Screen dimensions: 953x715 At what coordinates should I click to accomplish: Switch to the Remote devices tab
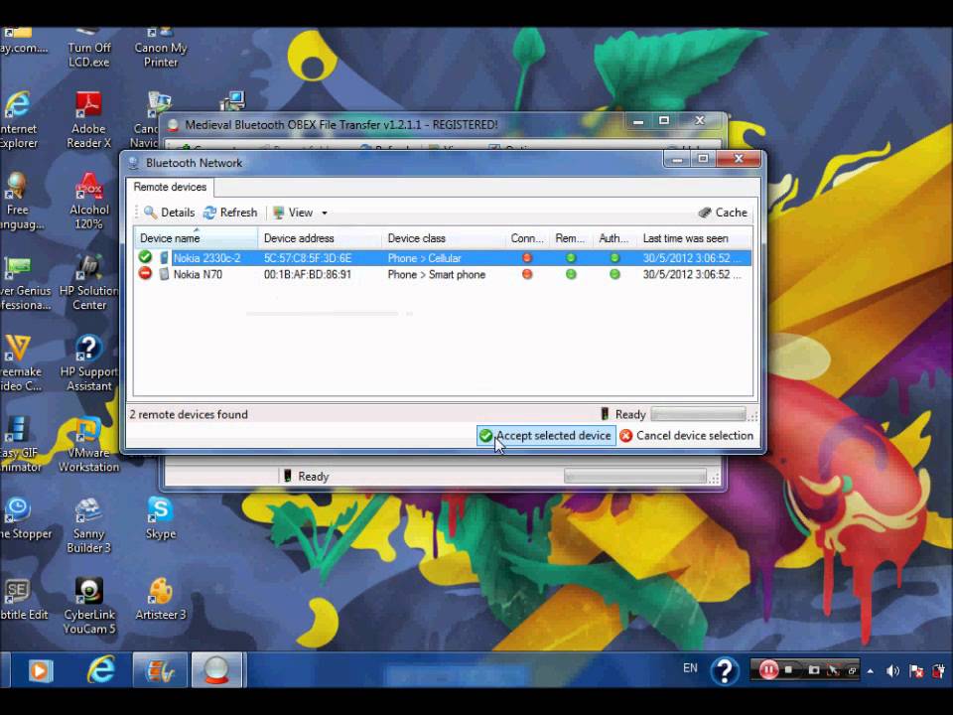tap(170, 188)
